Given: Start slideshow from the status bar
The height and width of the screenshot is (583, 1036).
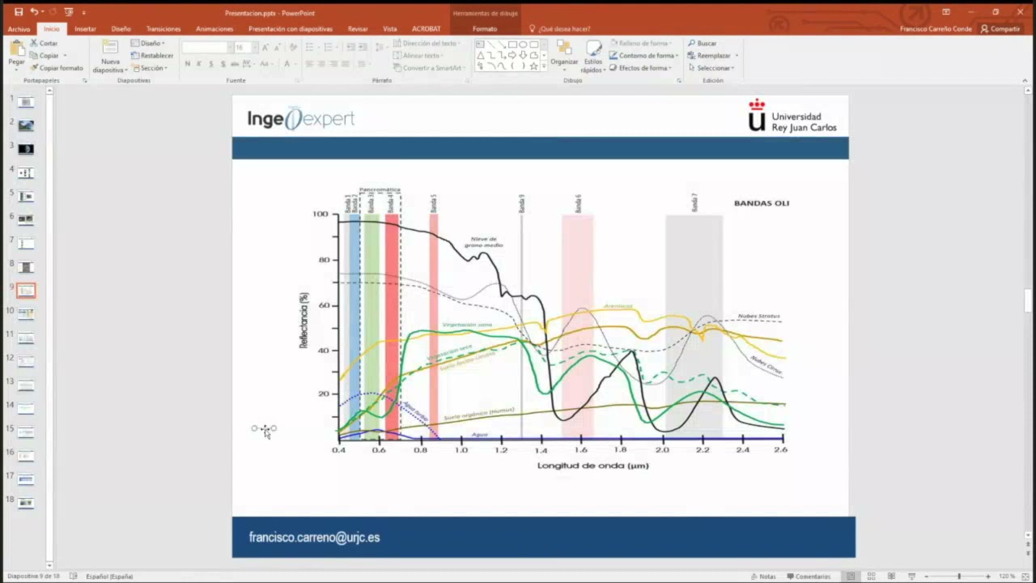Looking at the screenshot, I should (x=911, y=577).
